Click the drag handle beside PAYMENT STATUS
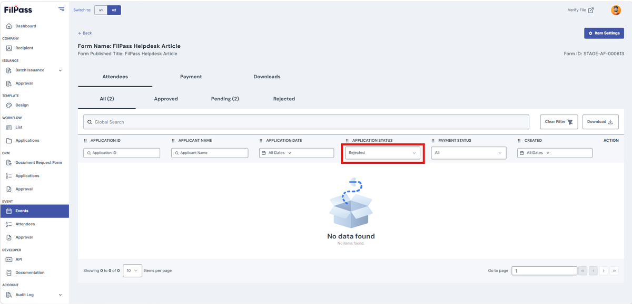The height and width of the screenshot is (304, 632). [x=433, y=141]
